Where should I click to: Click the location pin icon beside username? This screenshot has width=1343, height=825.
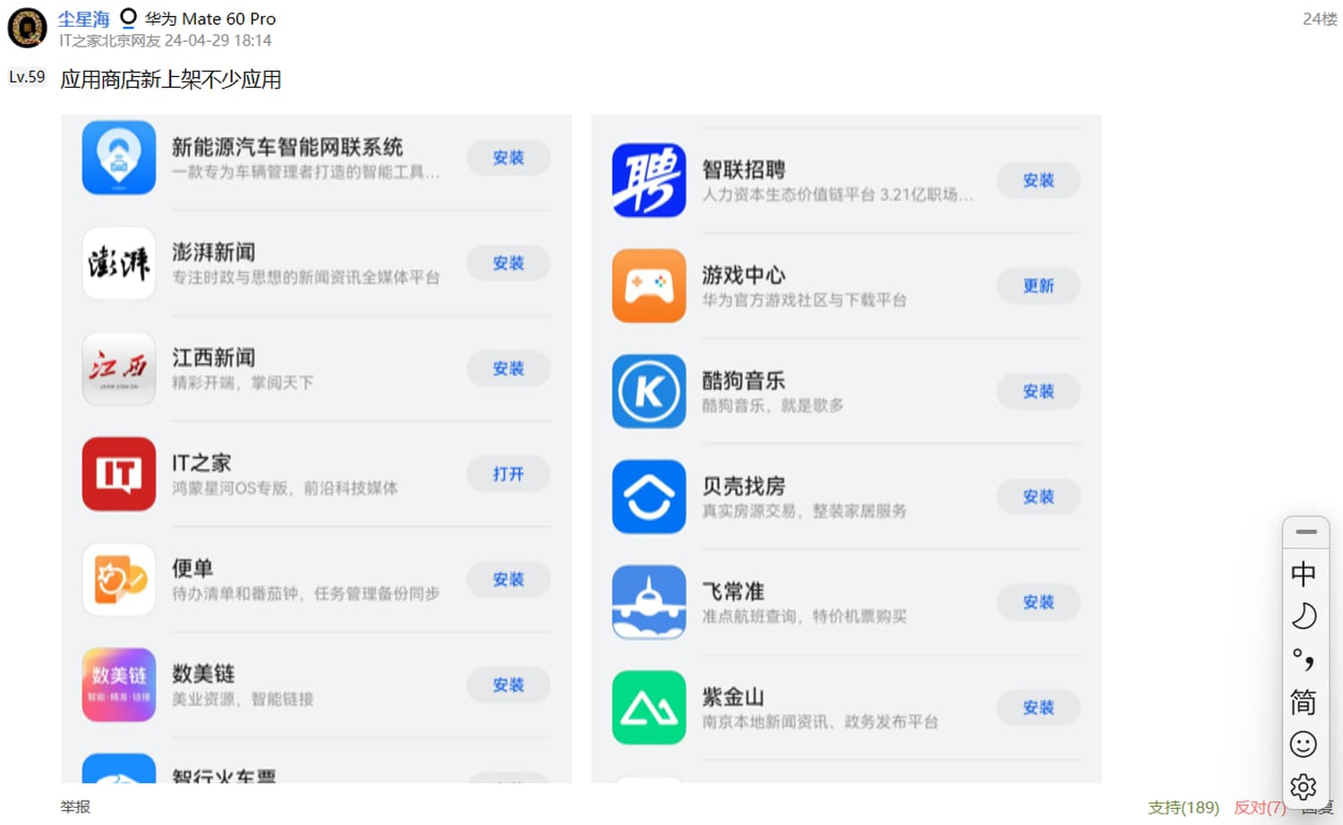pyautogui.click(x=128, y=18)
